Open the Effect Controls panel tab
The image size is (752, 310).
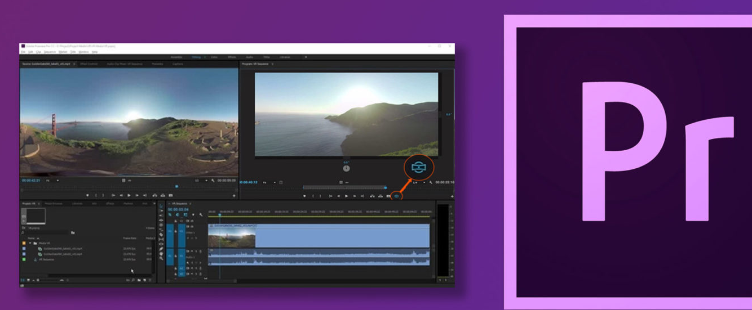click(89, 64)
